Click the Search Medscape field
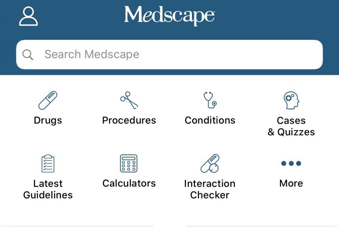Screen dimensions: 339x227 169,54
